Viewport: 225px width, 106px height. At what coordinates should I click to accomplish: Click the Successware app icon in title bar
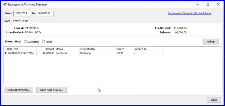tap(5, 4)
